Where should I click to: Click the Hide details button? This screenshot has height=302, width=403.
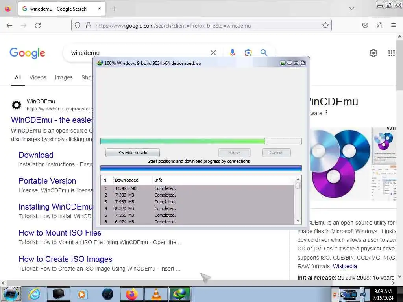[x=132, y=153]
